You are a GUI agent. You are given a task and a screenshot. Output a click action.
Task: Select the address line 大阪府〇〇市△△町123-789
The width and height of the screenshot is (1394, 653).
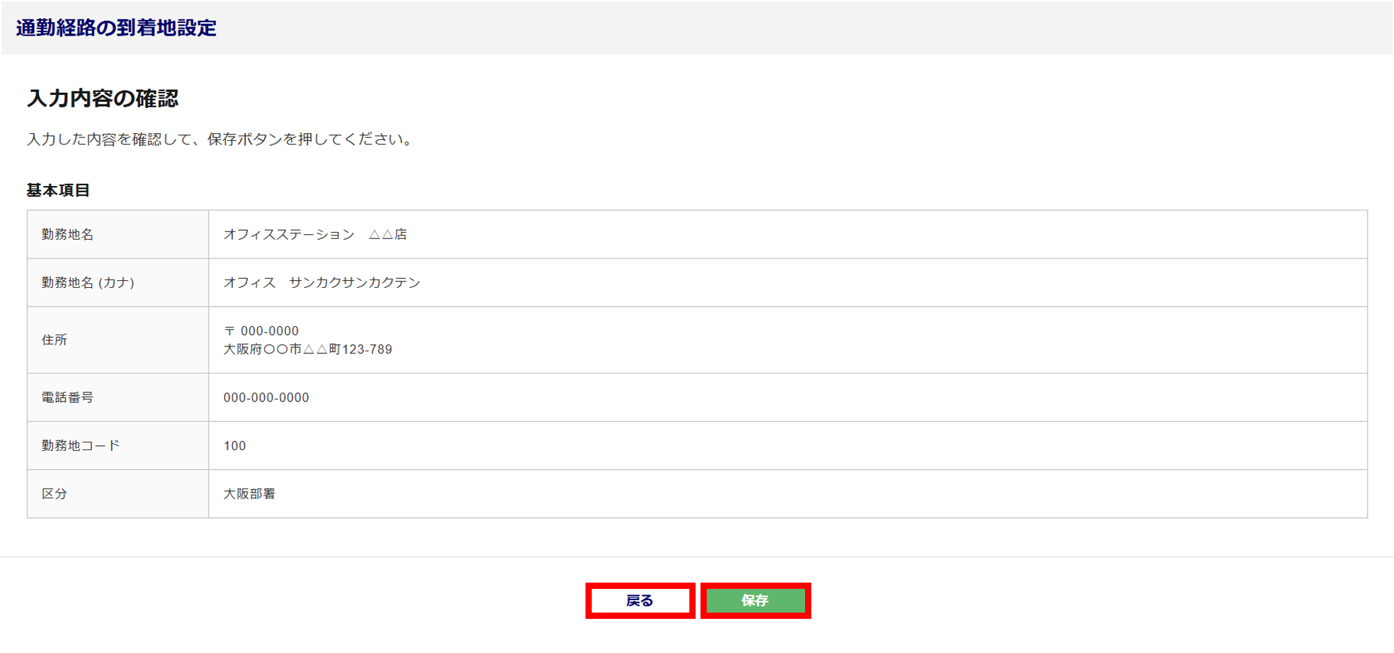(x=307, y=349)
